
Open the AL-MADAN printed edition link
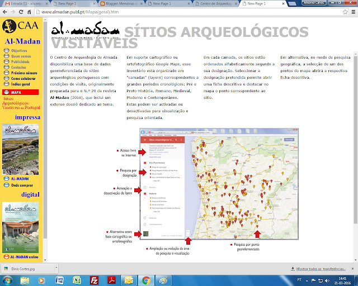[20, 179]
